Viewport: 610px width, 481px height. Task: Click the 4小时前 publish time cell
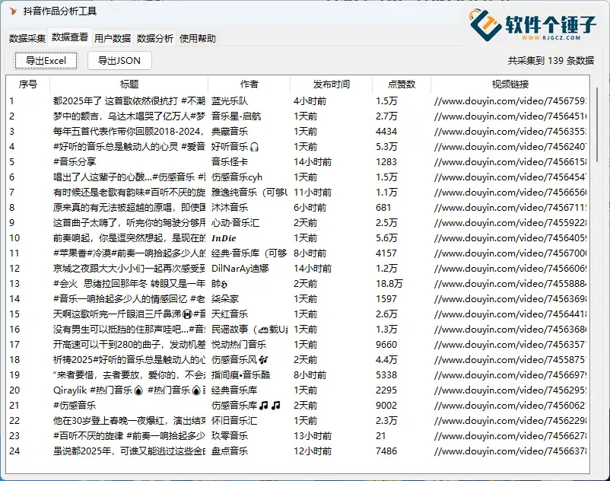310,101
